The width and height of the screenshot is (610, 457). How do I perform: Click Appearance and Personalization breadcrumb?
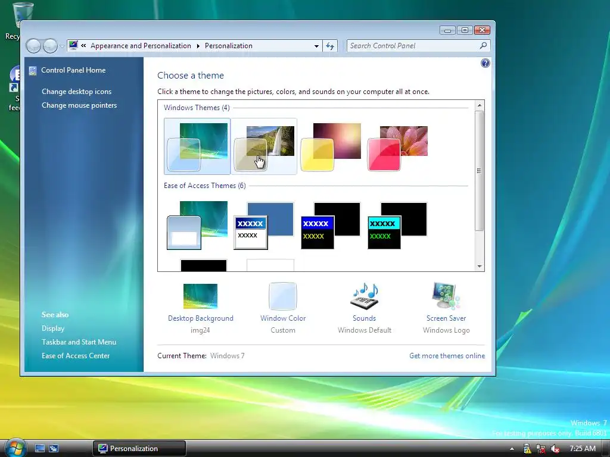click(141, 46)
